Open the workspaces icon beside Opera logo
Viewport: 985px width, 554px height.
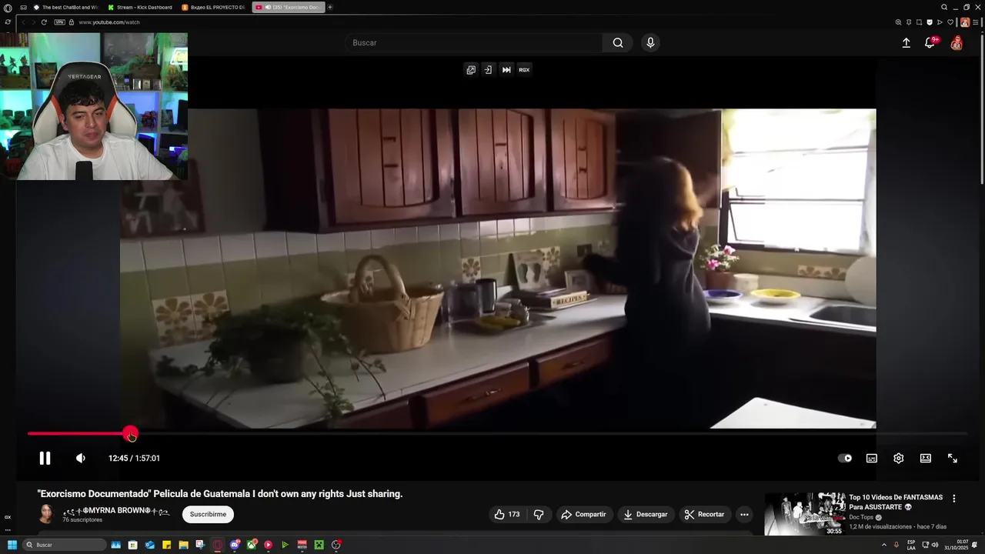23,7
